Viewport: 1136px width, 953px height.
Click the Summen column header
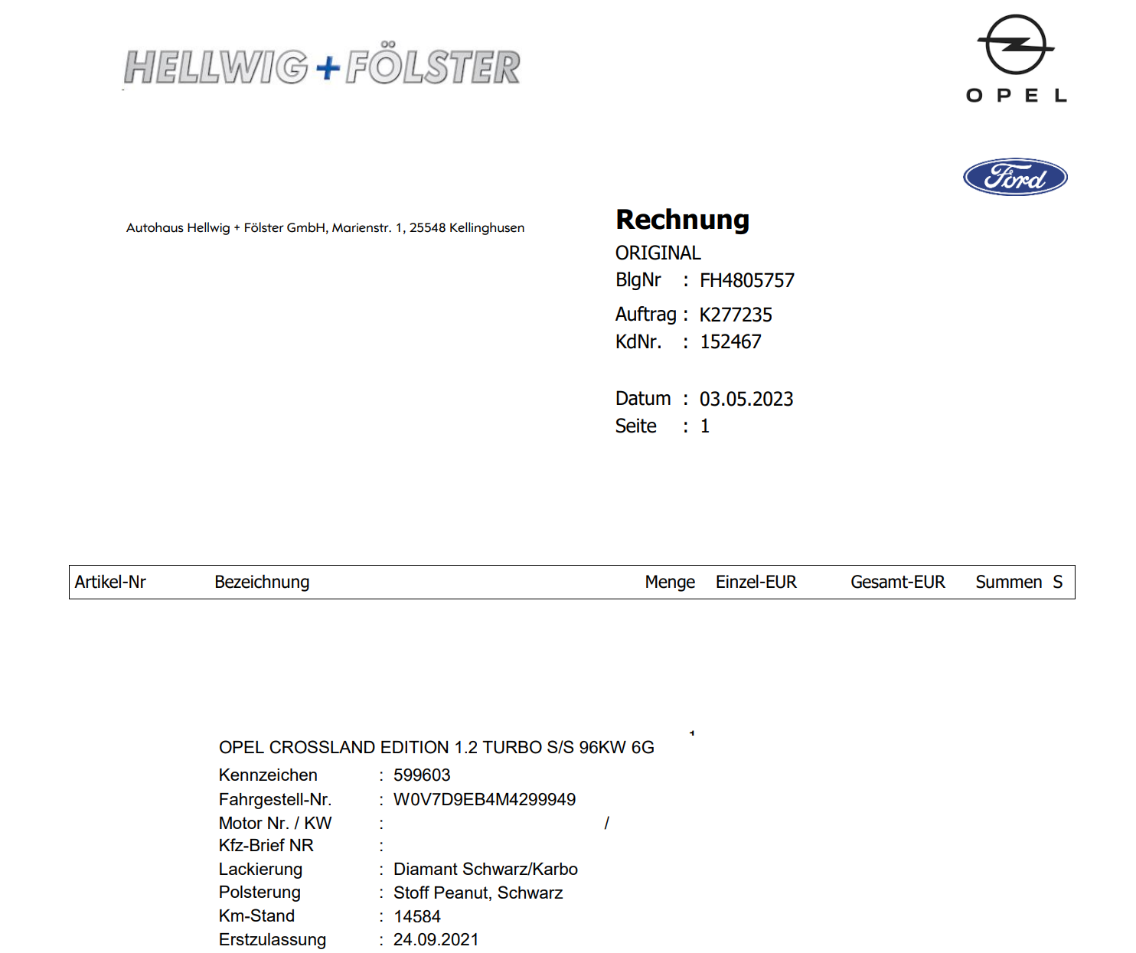[1008, 582]
